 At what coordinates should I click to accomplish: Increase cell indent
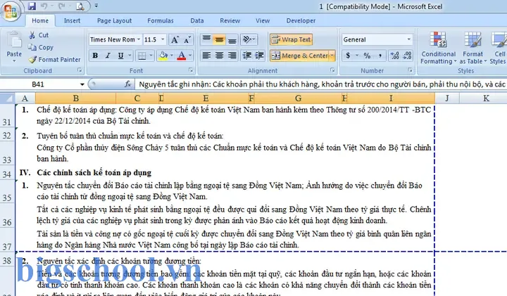click(x=259, y=56)
